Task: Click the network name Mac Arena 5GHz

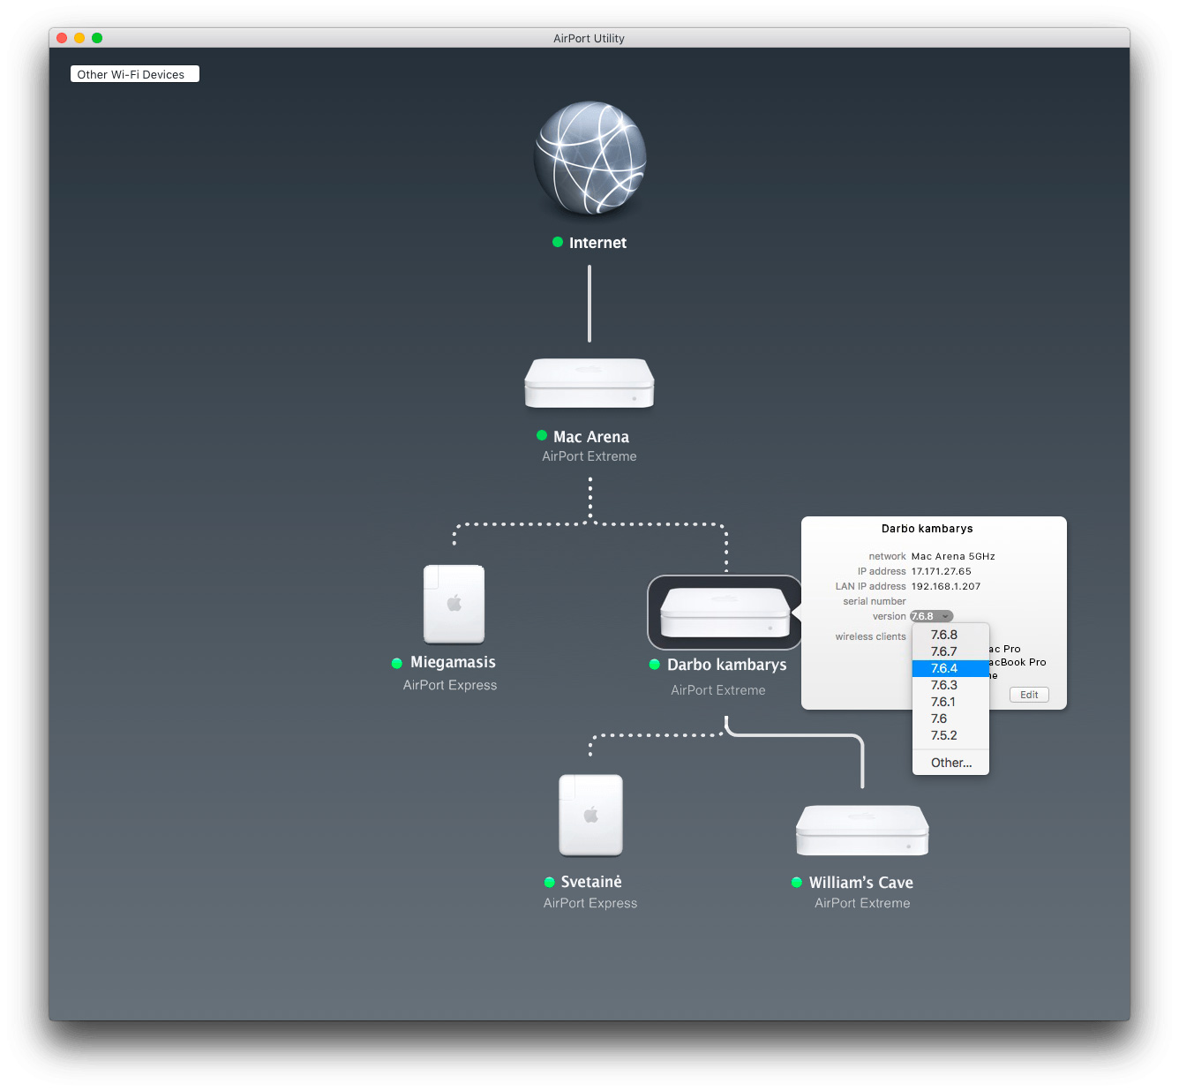Action: [x=953, y=556]
